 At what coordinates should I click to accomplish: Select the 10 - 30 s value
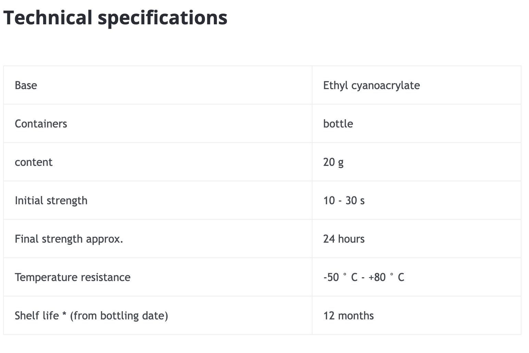[x=344, y=200]
